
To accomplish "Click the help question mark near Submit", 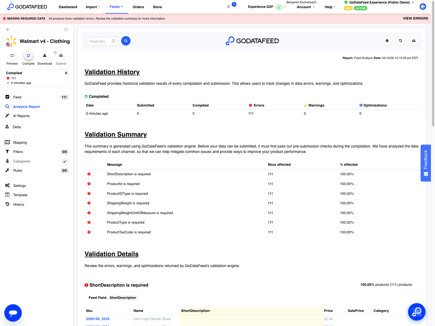I will coord(55,53).
